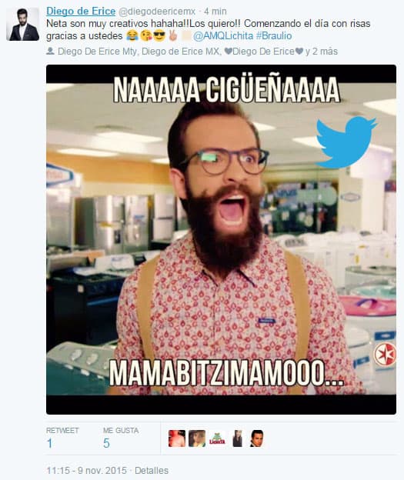View the retweet count of 1
Viewport: 404px width, 480px height.
pos(49,443)
